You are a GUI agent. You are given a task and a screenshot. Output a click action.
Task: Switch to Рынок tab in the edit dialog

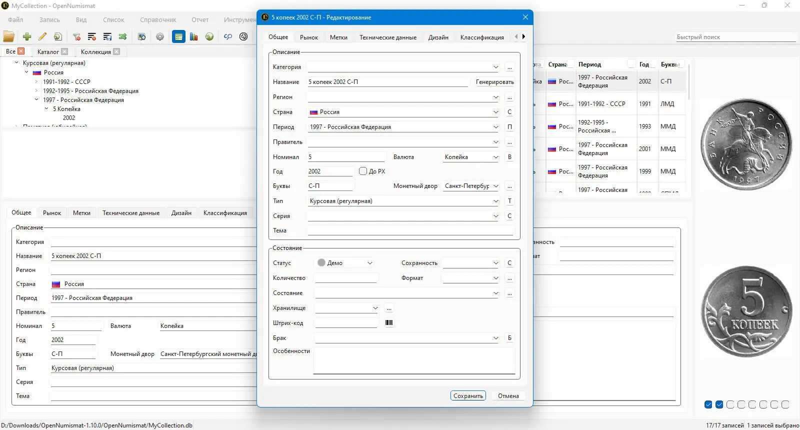click(x=309, y=37)
